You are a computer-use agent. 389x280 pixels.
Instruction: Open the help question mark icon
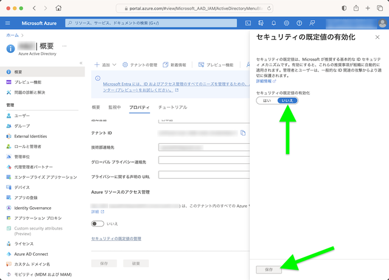tap(299, 23)
